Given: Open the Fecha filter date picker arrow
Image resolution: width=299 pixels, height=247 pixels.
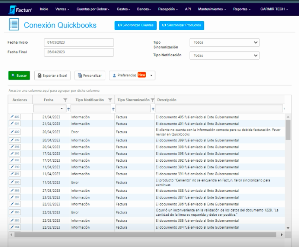Looking at the screenshot, I should (62, 108).
